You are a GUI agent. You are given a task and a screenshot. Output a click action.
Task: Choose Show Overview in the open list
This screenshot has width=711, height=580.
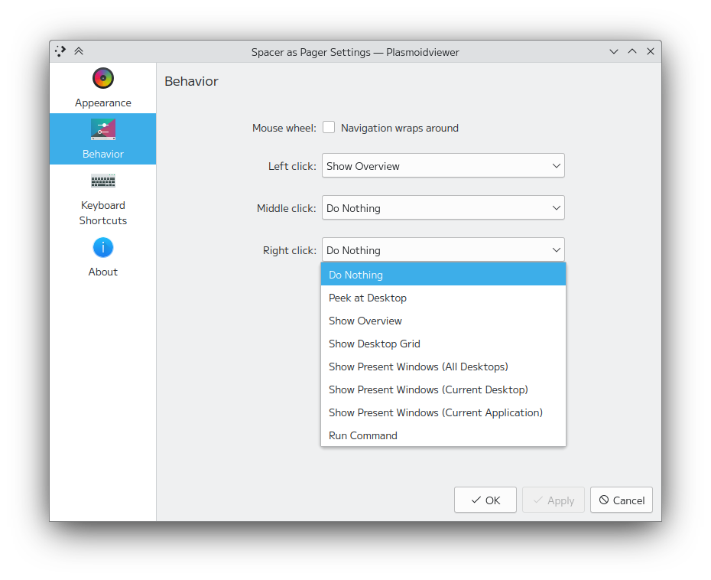[443, 321]
